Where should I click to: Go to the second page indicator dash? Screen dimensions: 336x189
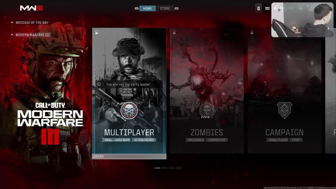click(x=165, y=168)
